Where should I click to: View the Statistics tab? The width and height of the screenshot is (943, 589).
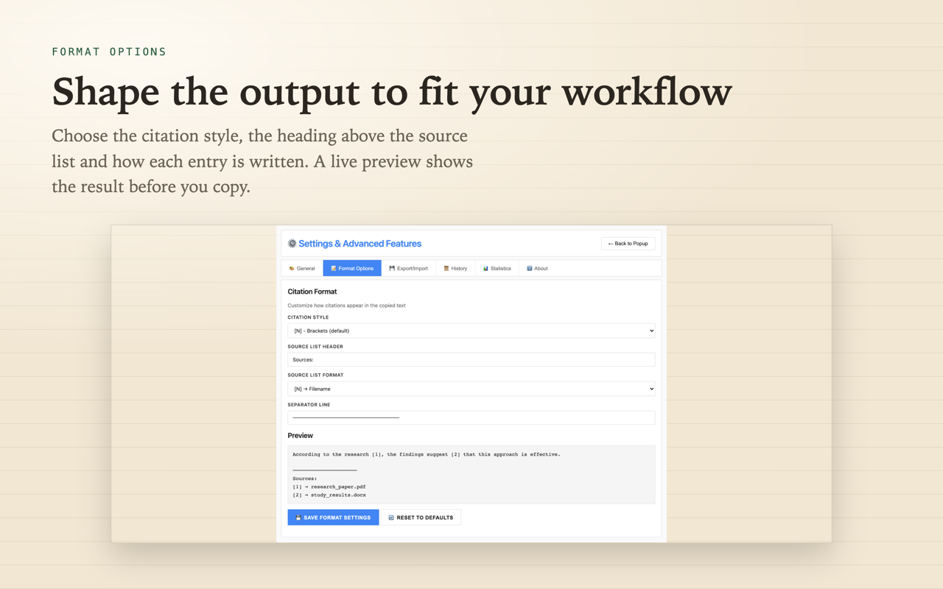click(x=497, y=269)
